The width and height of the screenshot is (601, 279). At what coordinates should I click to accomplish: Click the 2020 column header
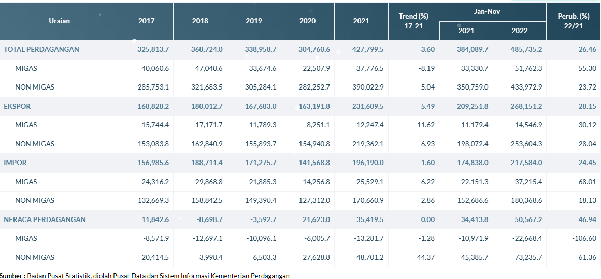[307, 21]
